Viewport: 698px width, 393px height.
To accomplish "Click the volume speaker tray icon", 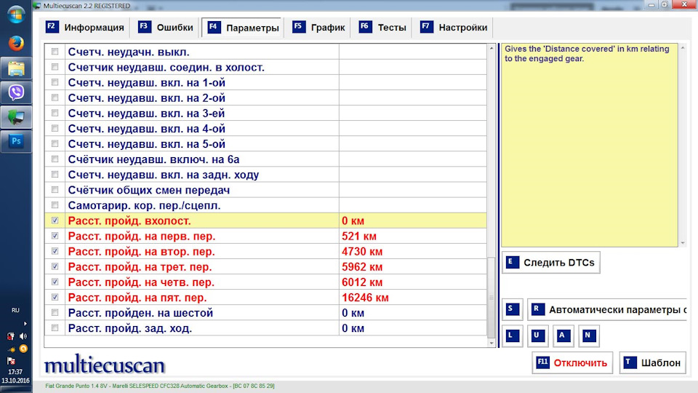I will pos(23,336).
